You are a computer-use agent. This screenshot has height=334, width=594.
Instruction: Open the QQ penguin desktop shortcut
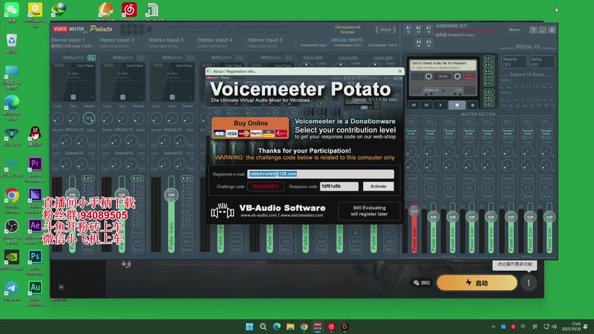35,137
